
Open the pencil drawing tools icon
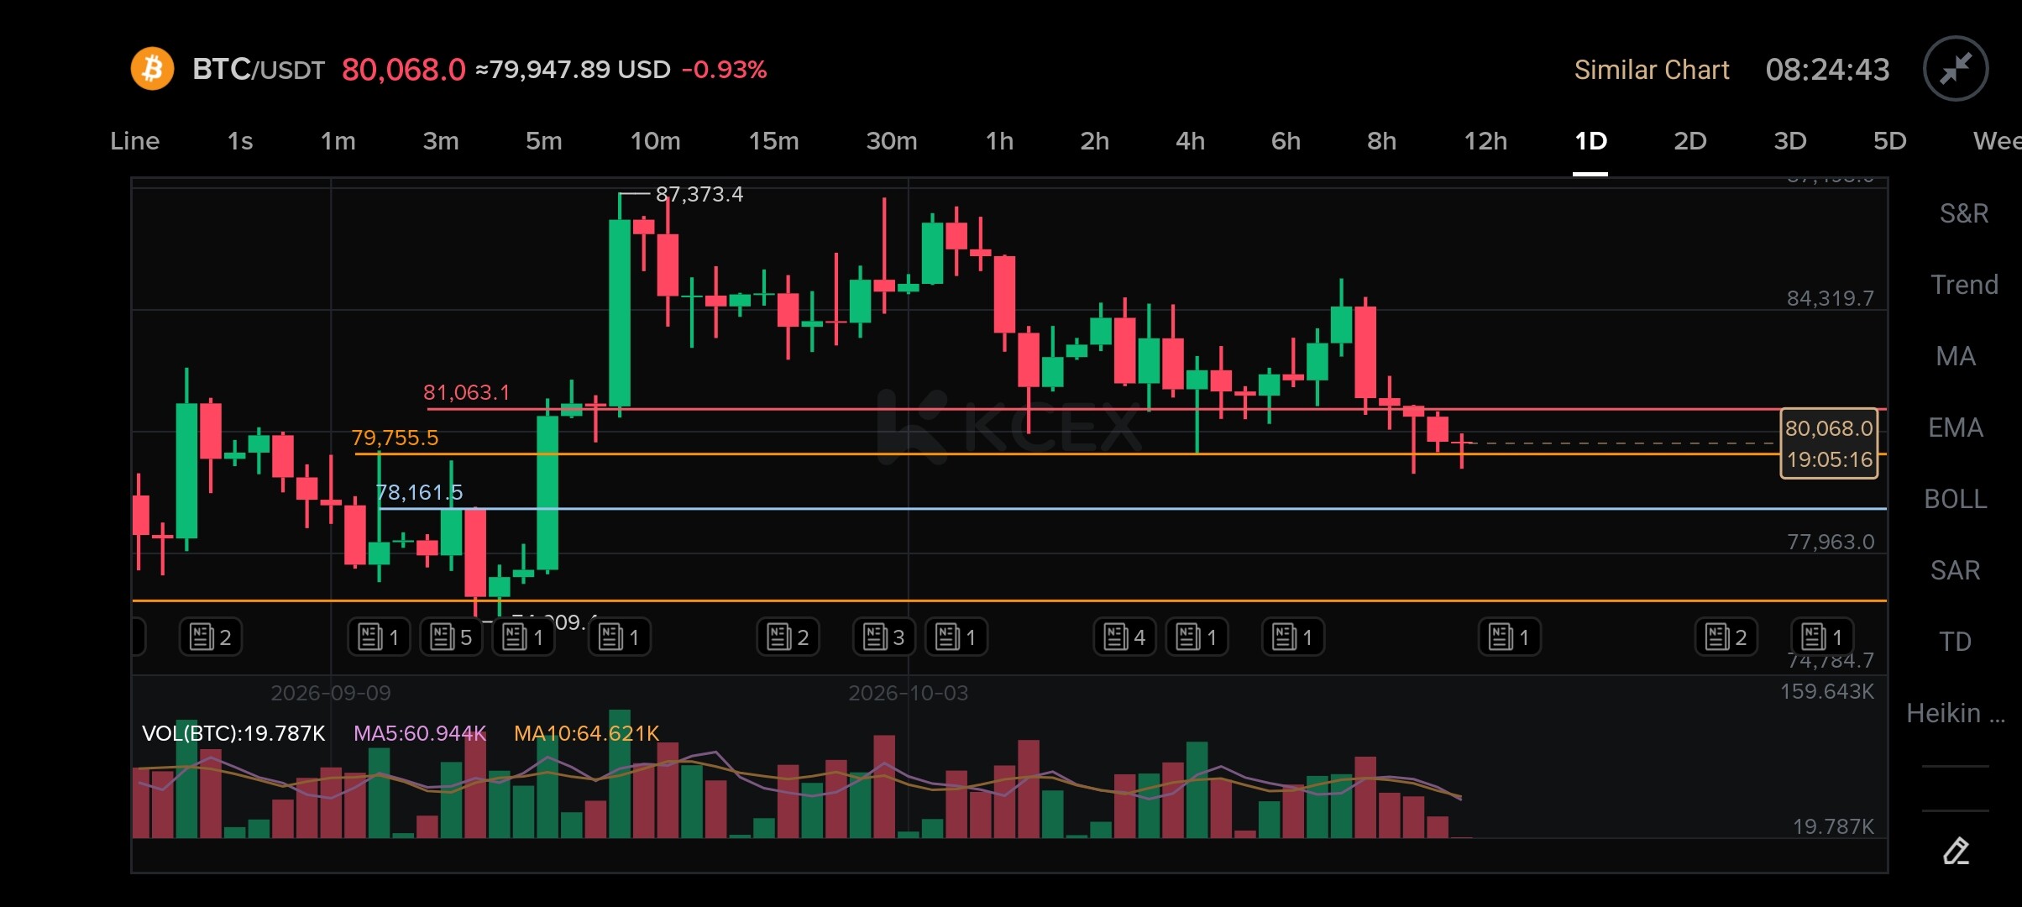pyautogui.click(x=1956, y=851)
